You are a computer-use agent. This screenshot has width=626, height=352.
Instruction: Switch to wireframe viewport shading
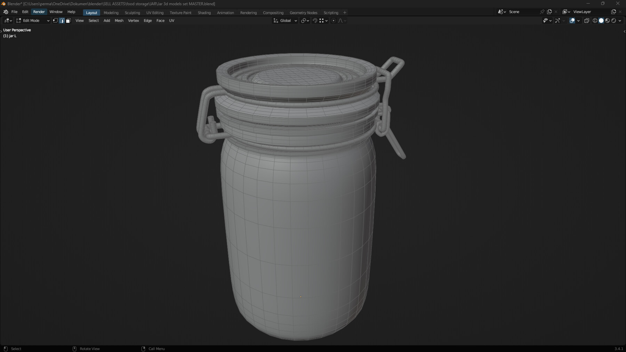595,21
